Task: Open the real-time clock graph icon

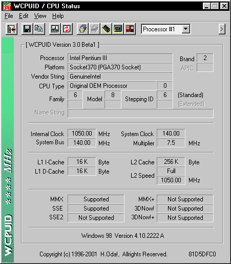Action: pos(55,29)
